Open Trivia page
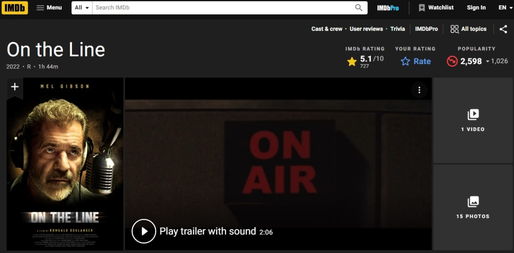514x253 pixels. [x=397, y=29]
